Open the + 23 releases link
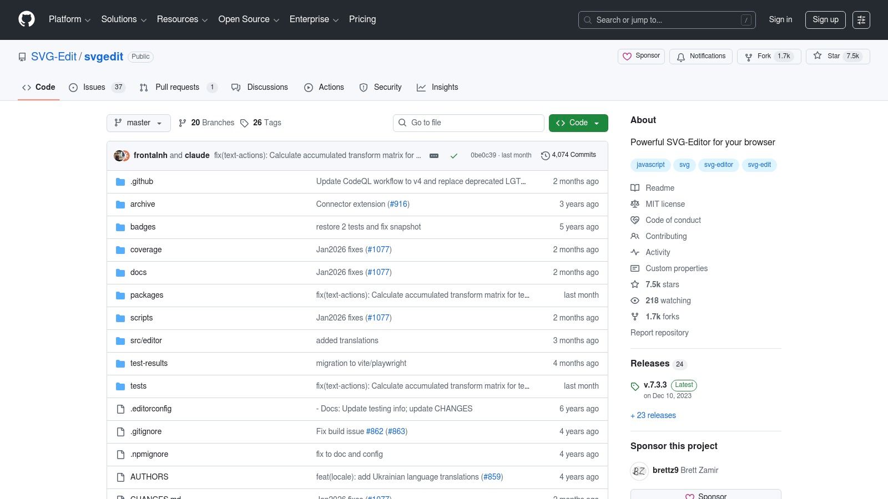The height and width of the screenshot is (499, 888). (653, 415)
